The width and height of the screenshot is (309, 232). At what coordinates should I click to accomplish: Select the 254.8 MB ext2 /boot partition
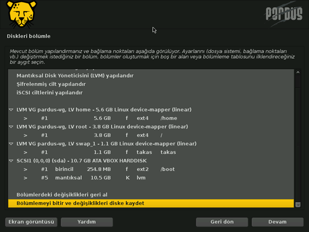(x=102, y=169)
